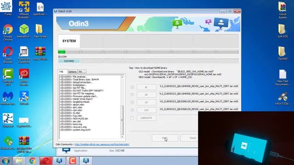The image size is (294, 165).
Task: Toggle the AP file checkbox
Action: [132, 95]
